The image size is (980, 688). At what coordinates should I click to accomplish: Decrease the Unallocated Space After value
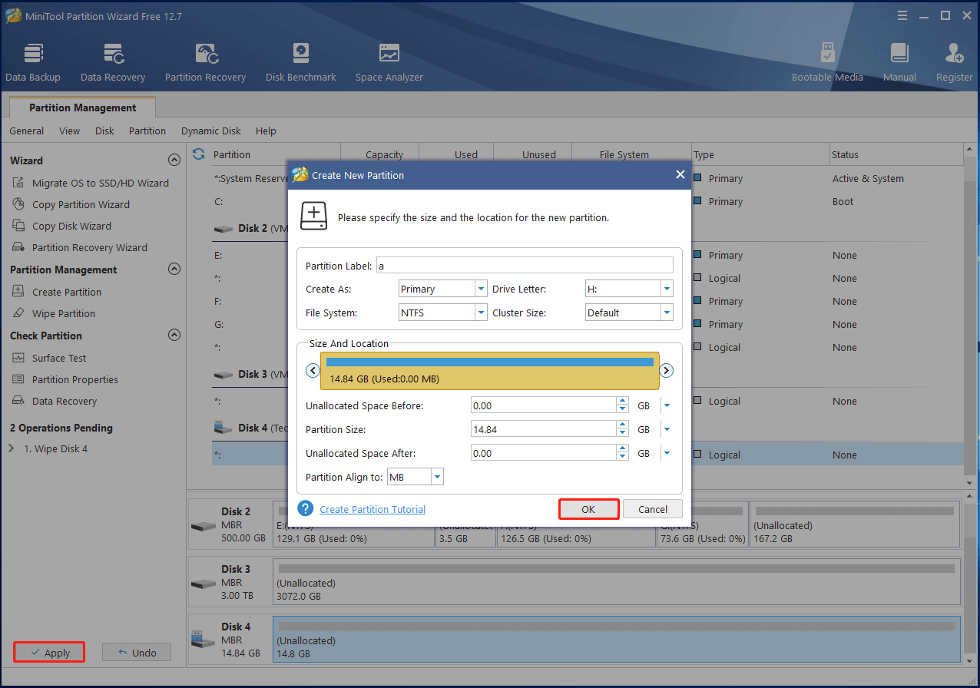pos(622,458)
